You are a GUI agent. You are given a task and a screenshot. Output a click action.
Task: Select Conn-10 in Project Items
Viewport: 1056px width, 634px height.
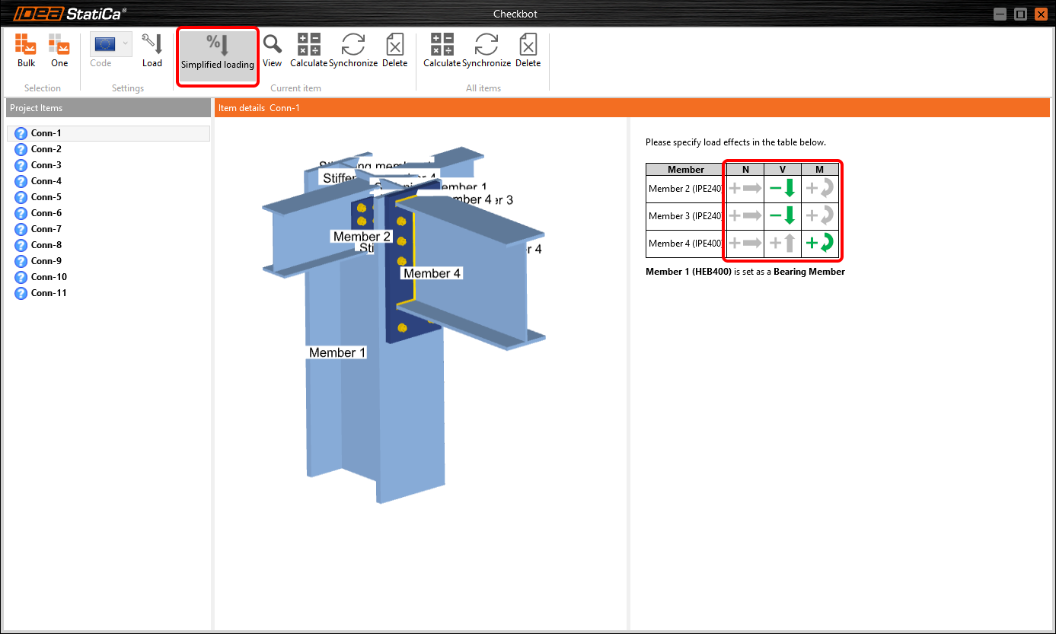[108, 277]
